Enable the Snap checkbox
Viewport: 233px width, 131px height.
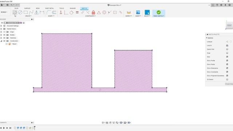(227, 53)
